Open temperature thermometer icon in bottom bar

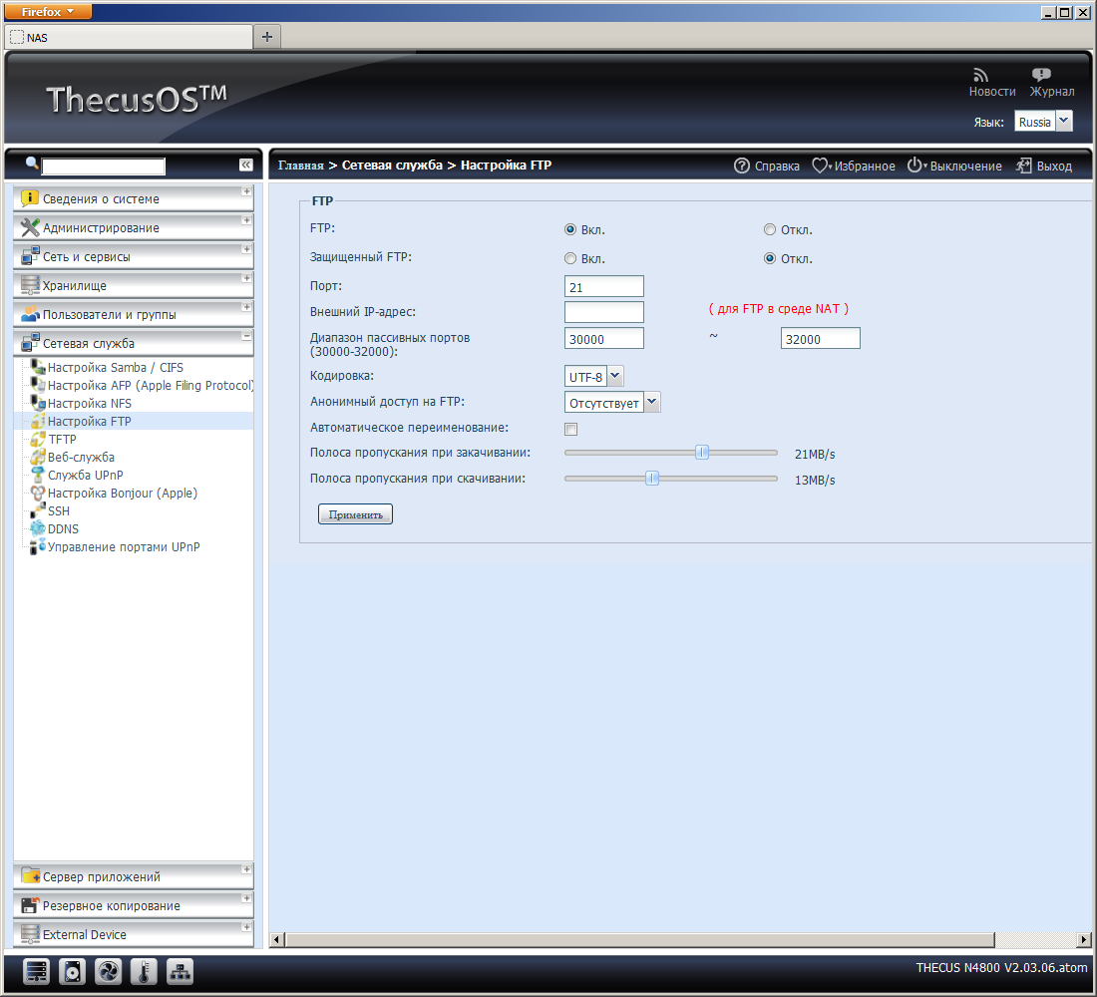(144, 971)
